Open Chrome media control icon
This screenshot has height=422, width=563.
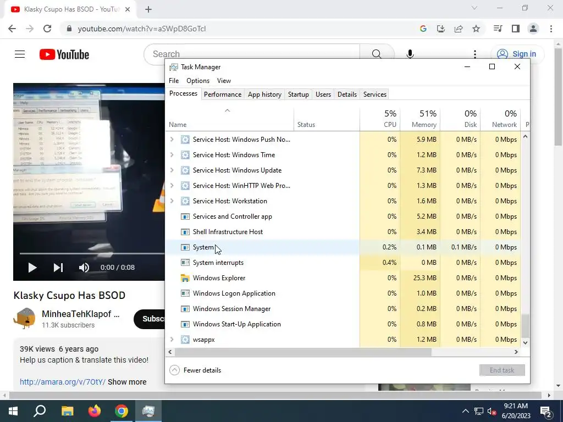click(x=498, y=29)
